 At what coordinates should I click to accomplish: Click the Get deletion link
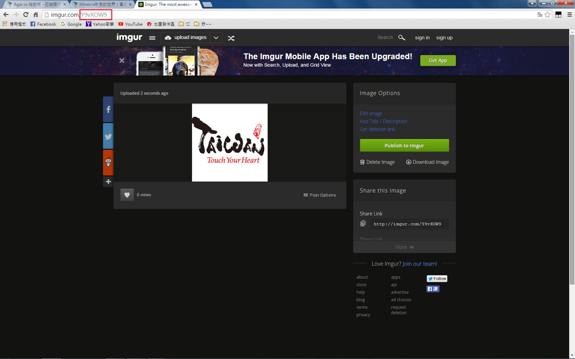click(x=377, y=129)
